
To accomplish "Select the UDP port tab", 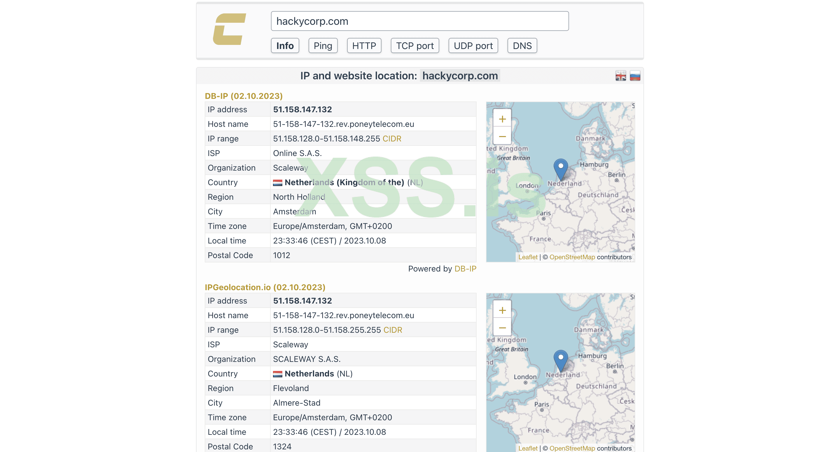I will 473,46.
